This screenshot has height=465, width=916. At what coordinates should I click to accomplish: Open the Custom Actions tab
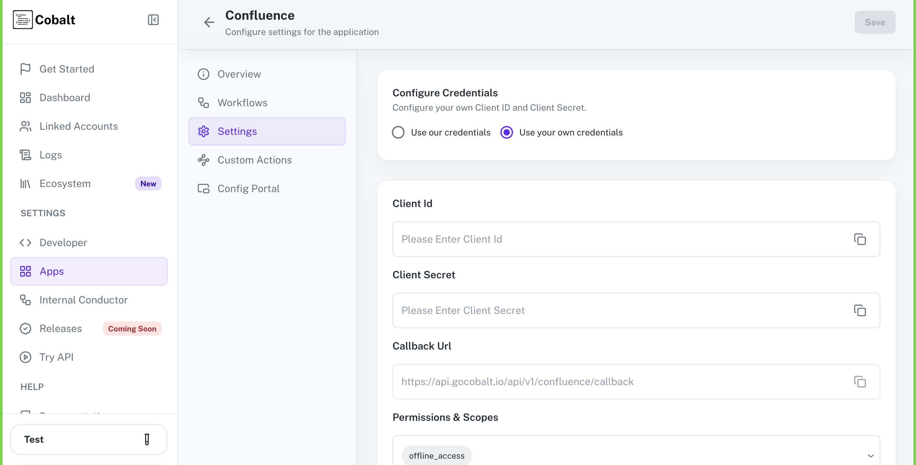pyautogui.click(x=254, y=160)
